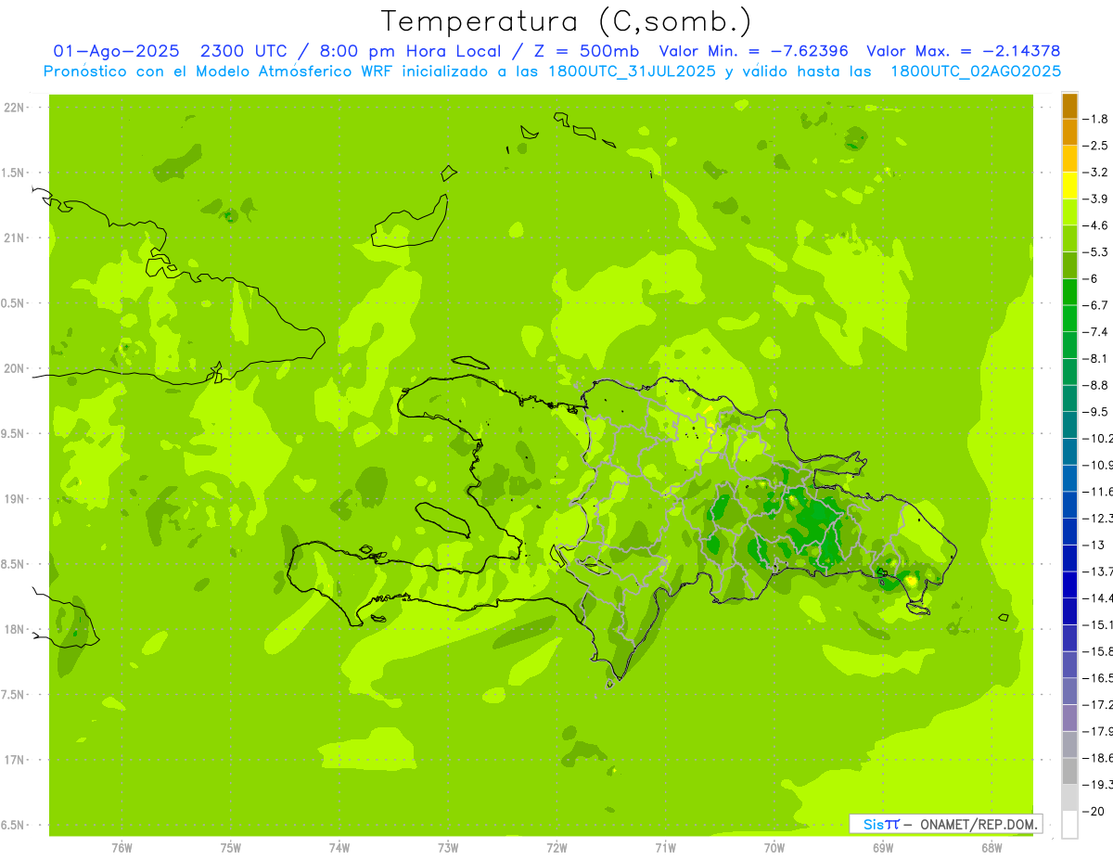Click the "Sis" logo text in the credit box
The height and width of the screenshot is (860, 1113).
coord(873,824)
